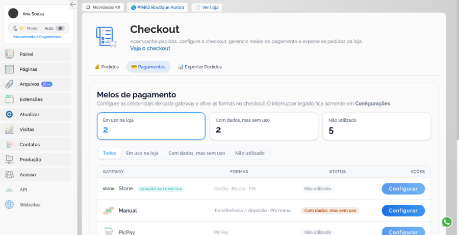Configure the Stone gateway
The height and width of the screenshot is (235, 459).
point(403,189)
